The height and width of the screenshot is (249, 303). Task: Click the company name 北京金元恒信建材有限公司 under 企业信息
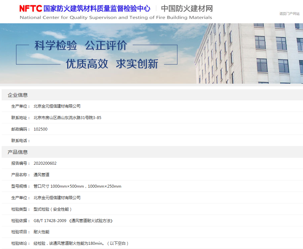tap(57, 106)
